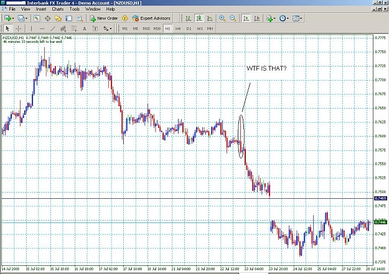Switch timeframe to D1
389x274 pixels.
(189, 29)
